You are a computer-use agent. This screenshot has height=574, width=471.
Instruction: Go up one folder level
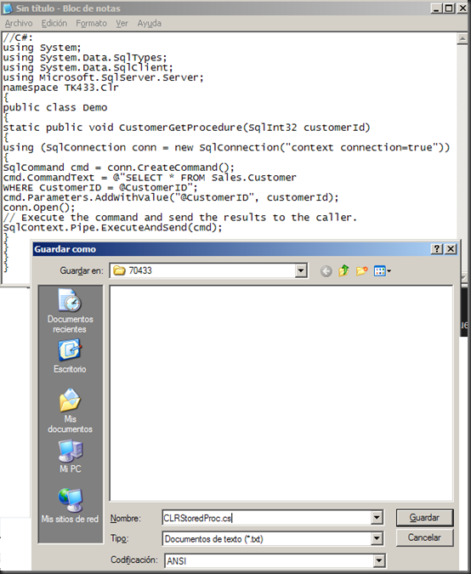[x=343, y=271]
